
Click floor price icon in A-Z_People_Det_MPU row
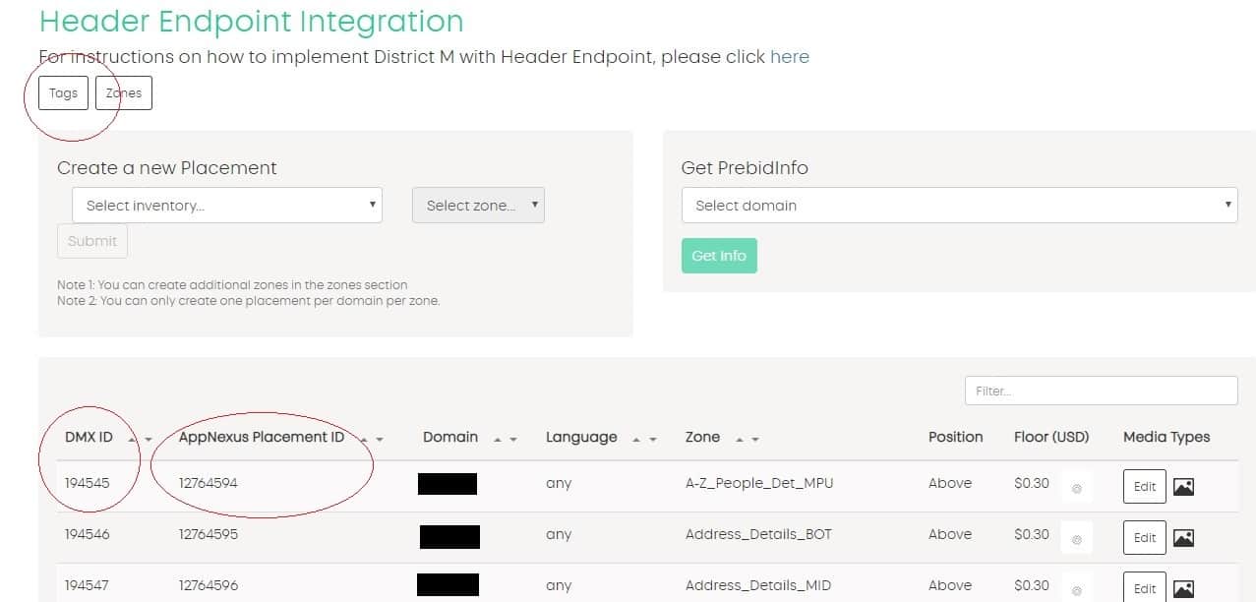pyautogui.click(x=1076, y=488)
